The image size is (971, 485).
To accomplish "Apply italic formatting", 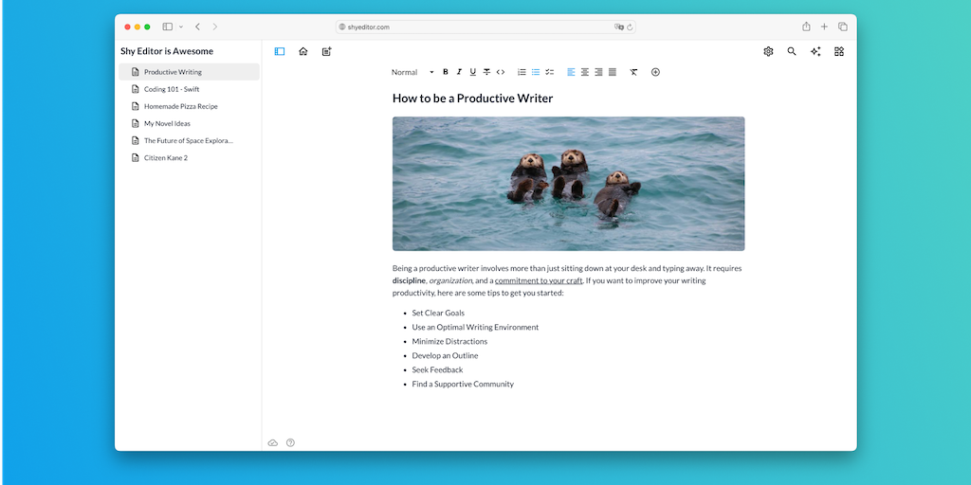I will click(x=459, y=72).
